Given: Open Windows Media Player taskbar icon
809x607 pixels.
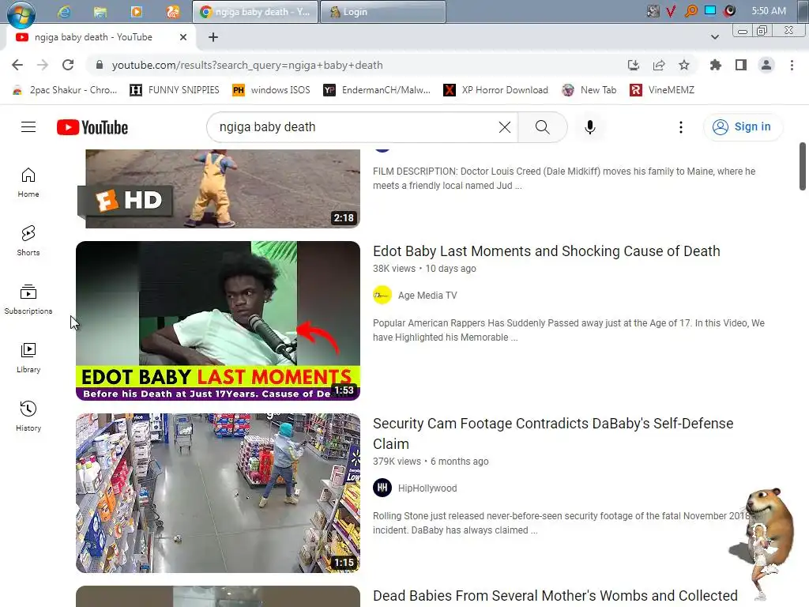Looking at the screenshot, I should [136, 11].
